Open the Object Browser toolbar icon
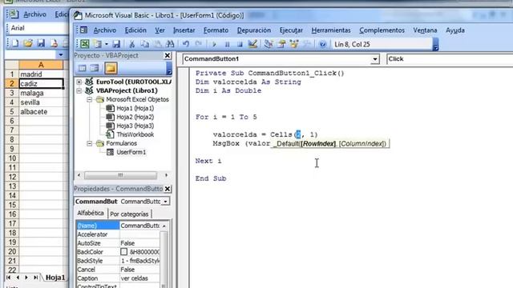Screen dimensions: 513x288 click(294, 44)
